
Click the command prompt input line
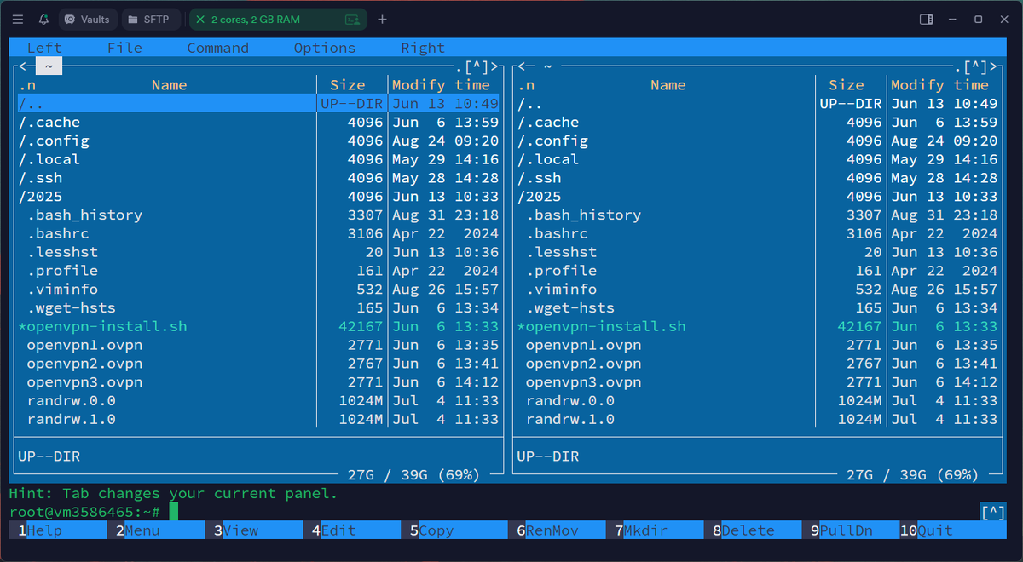click(494, 512)
